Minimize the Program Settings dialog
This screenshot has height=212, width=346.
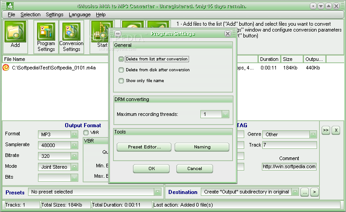(118, 33)
